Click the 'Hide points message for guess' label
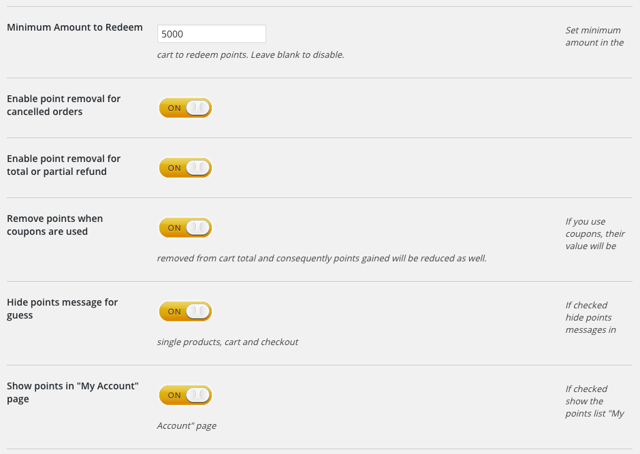The height and width of the screenshot is (454, 640). (62, 308)
